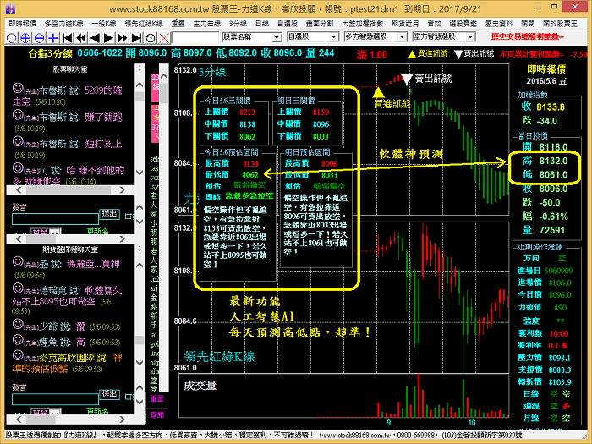Open the 多方智慧選股 dropdown
The width and height of the screenshot is (592, 444).
402,37
